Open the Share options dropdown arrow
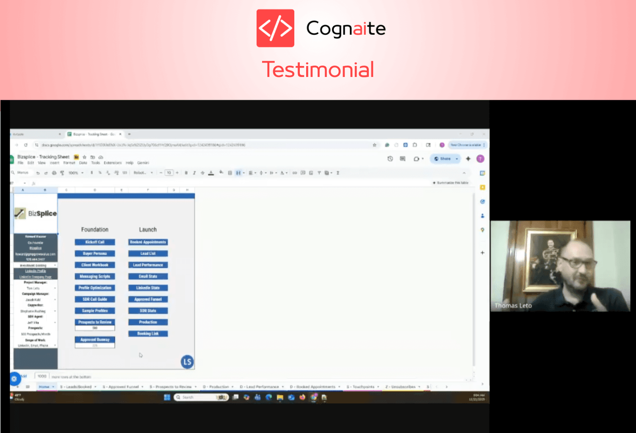636x433 pixels. (457, 159)
